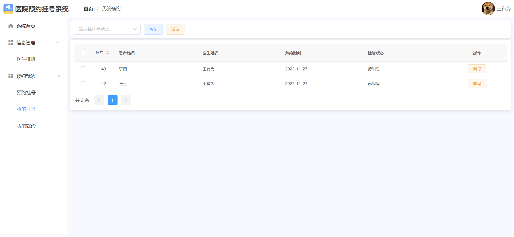Click 叫号 button for 李四
This screenshot has height=237, width=514.
click(477, 69)
